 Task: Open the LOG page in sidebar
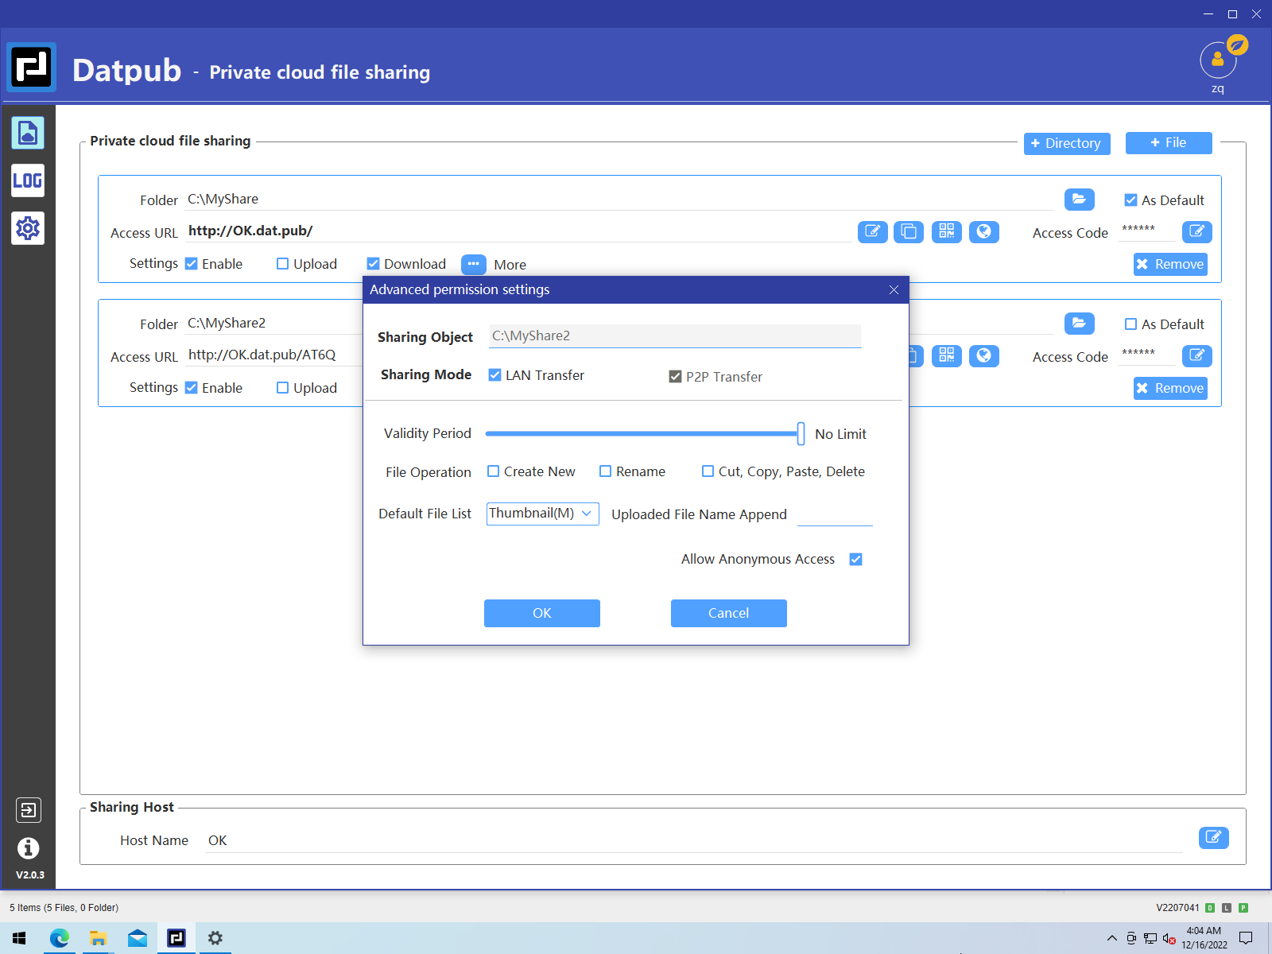tap(28, 180)
